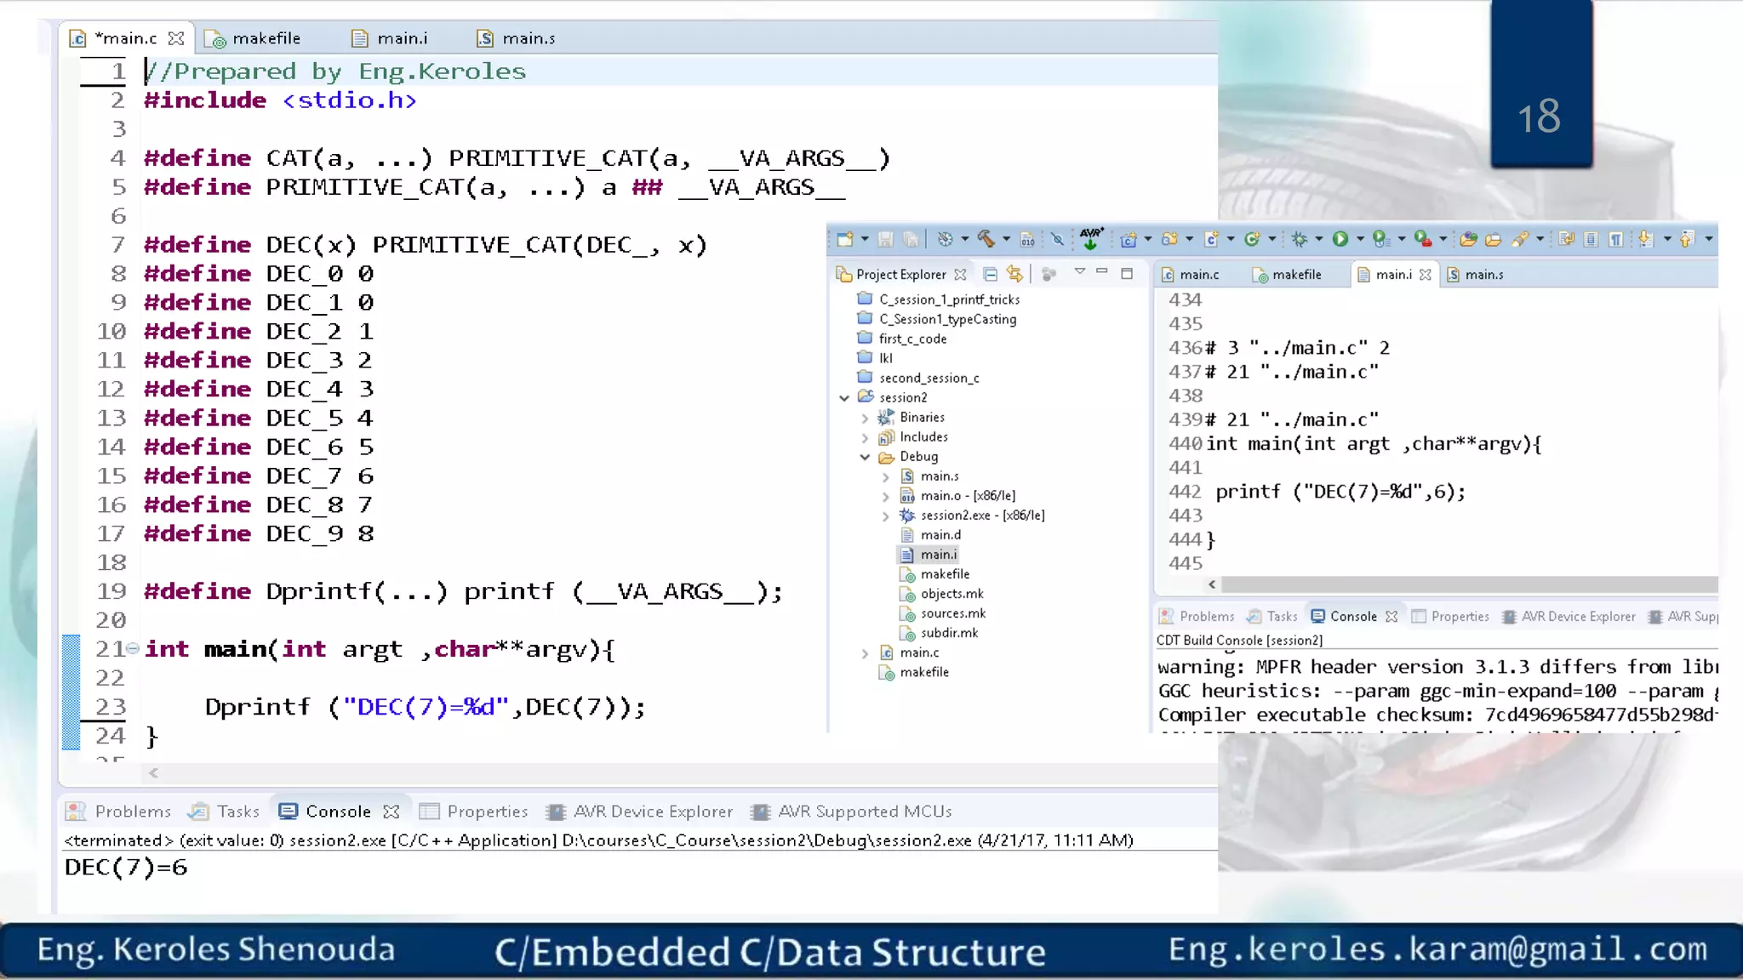Click Show Whitespace Characters pilcrow icon
The height and width of the screenshot is (980, 1743).
coord(1615,239)
